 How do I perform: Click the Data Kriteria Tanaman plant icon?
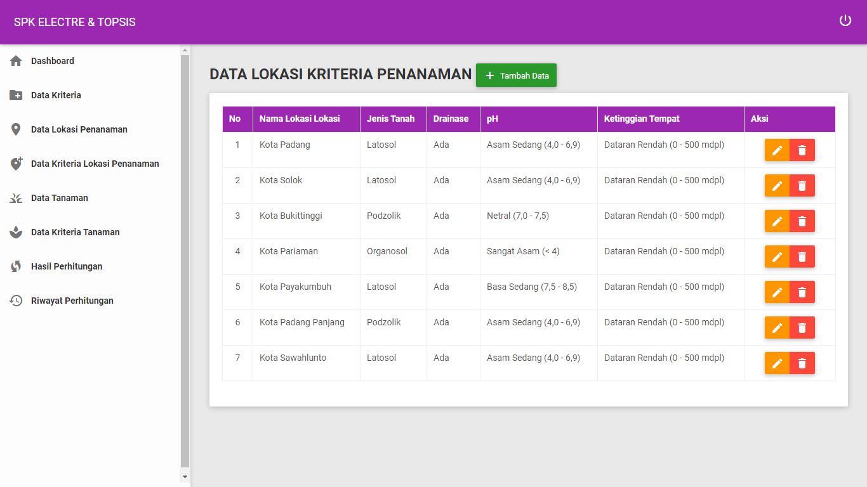(16, 232)
